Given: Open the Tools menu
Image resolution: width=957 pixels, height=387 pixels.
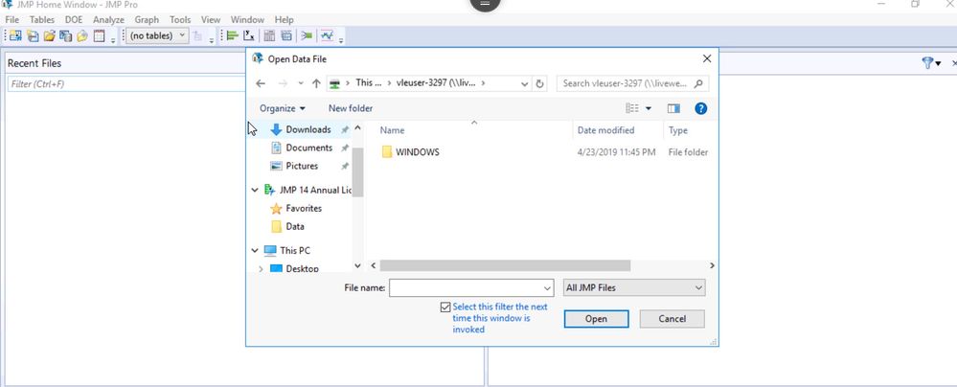Looking at the screenshot, I should [180, 19].
